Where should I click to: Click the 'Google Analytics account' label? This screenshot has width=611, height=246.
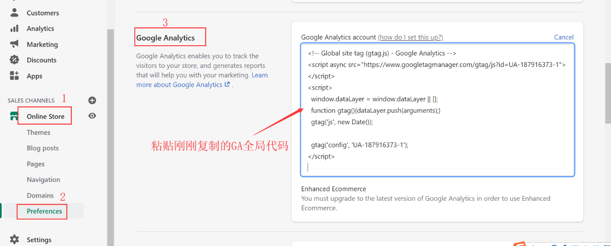(338, 37)
